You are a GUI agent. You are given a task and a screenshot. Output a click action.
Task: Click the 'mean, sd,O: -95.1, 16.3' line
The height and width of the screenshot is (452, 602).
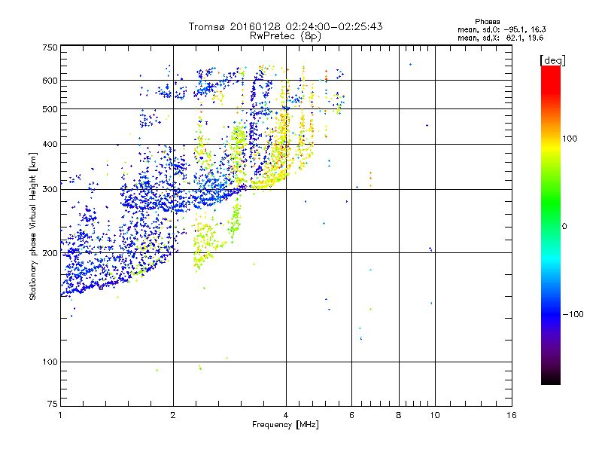tap(501, 30)
